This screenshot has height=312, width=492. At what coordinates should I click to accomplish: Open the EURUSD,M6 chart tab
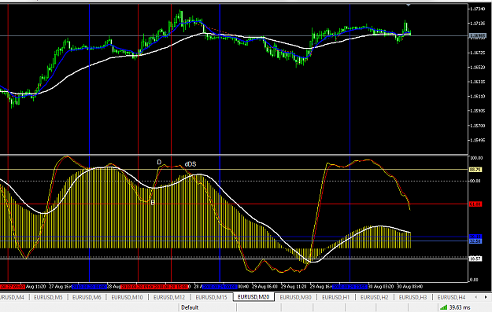click(87, 297)
